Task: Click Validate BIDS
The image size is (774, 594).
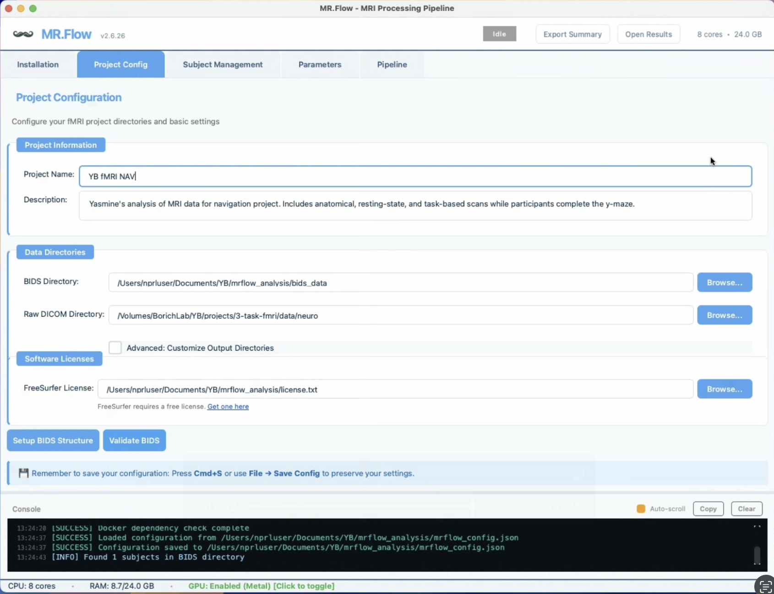Action: click(x=134, y=440)
